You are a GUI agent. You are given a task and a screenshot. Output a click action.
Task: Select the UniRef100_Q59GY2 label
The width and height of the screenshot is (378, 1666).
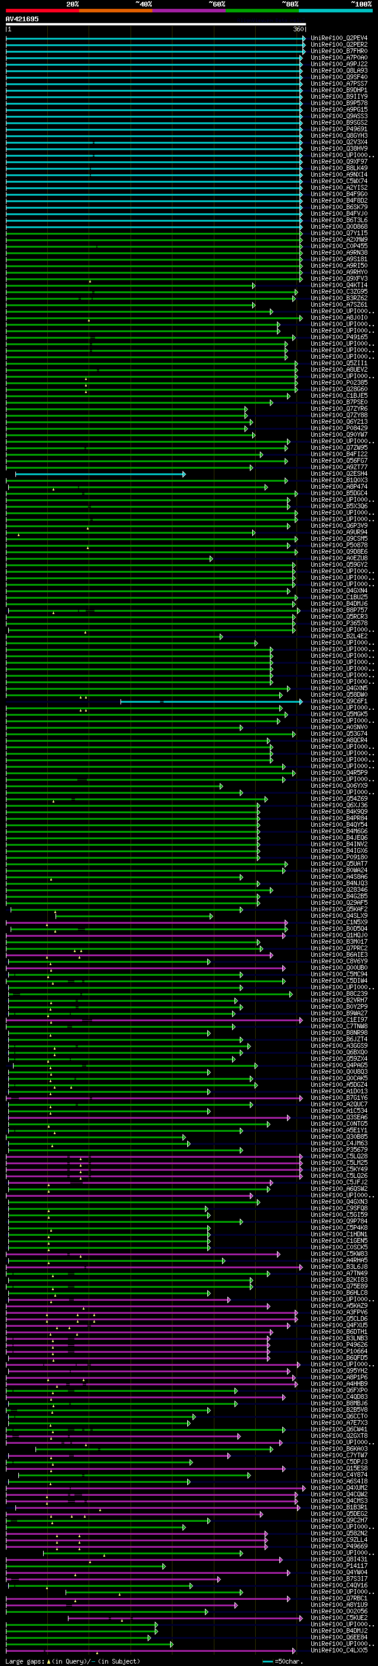tap(339, 564)
